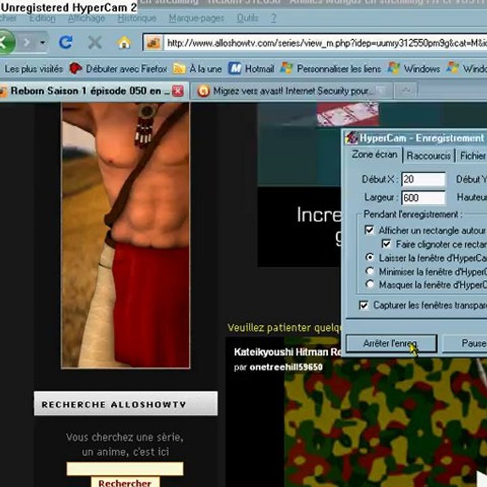Toggle Faire clignoter ce rectangle checkbox
Viewport: 487px width, 487px height.
pyautogui.click(x=386, y=243)
